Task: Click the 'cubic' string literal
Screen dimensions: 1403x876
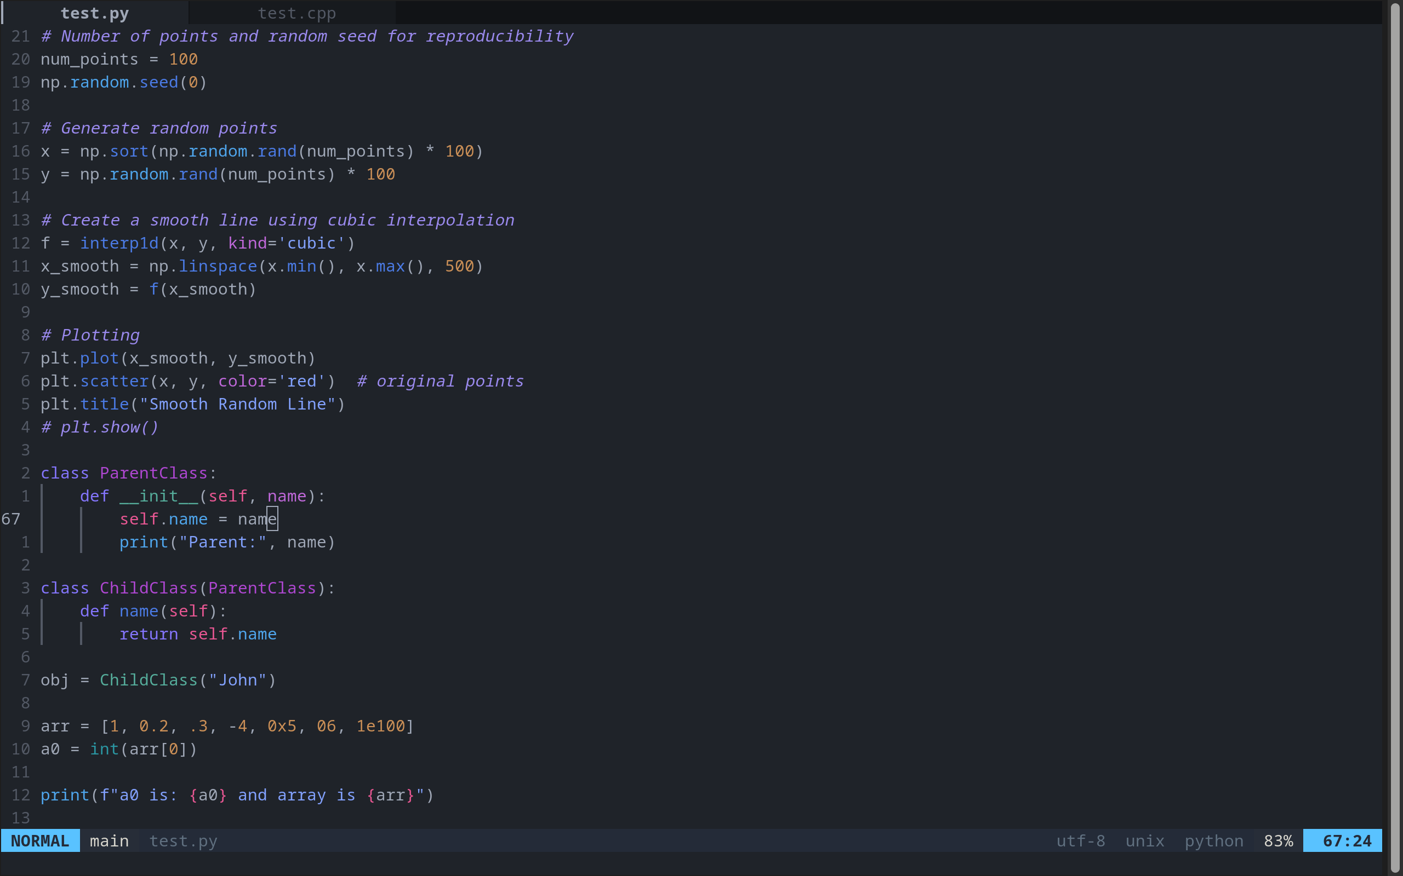Action: click(x=311, y=243)
